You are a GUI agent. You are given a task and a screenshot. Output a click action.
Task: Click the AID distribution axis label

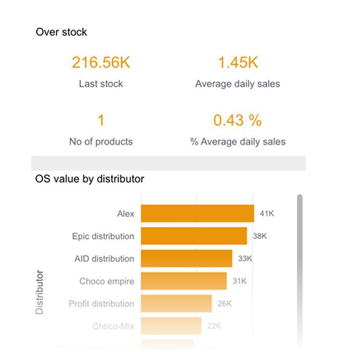point(104,259)
